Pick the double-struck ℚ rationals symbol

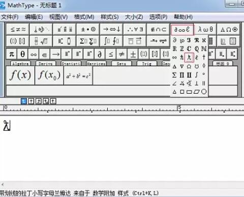(x=197, y=49)
